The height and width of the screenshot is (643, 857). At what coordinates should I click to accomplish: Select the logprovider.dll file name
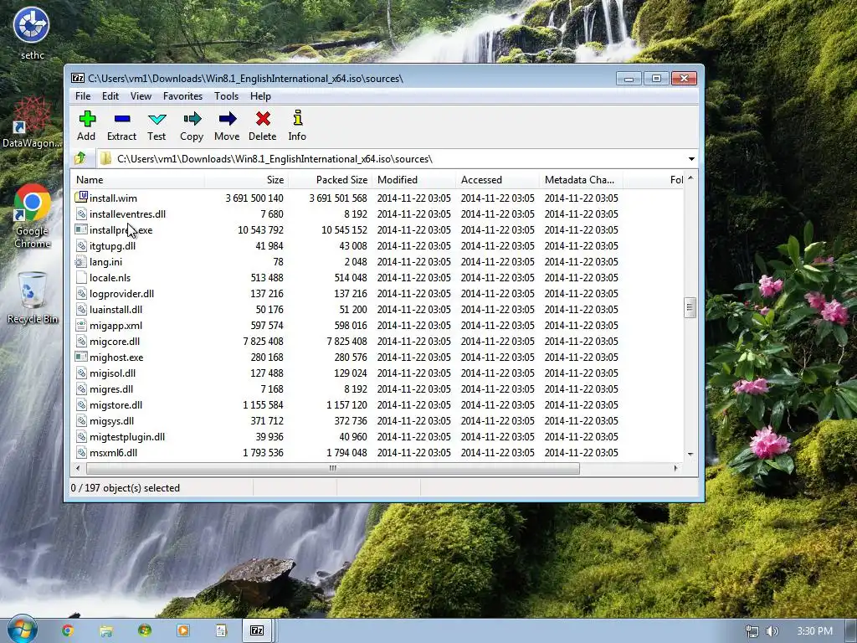[x=122, y=293]
